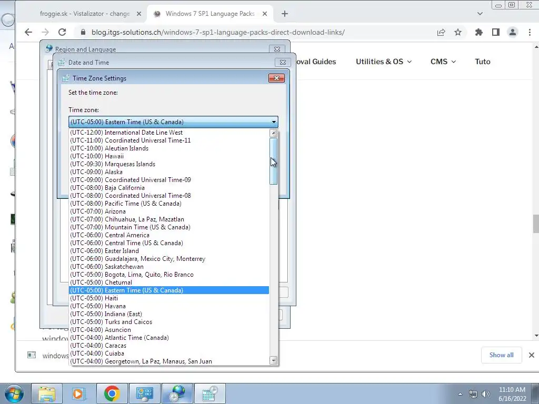The image size is (539, 404).
Task: Select Havana time zone
Action: coord(169,307)
